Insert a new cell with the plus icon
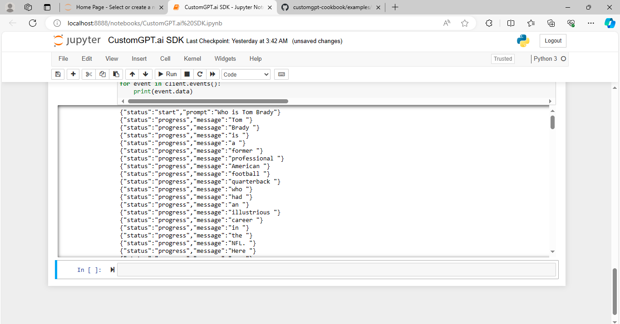This screenshot has width=620, height=324. (x=73, y=74)
